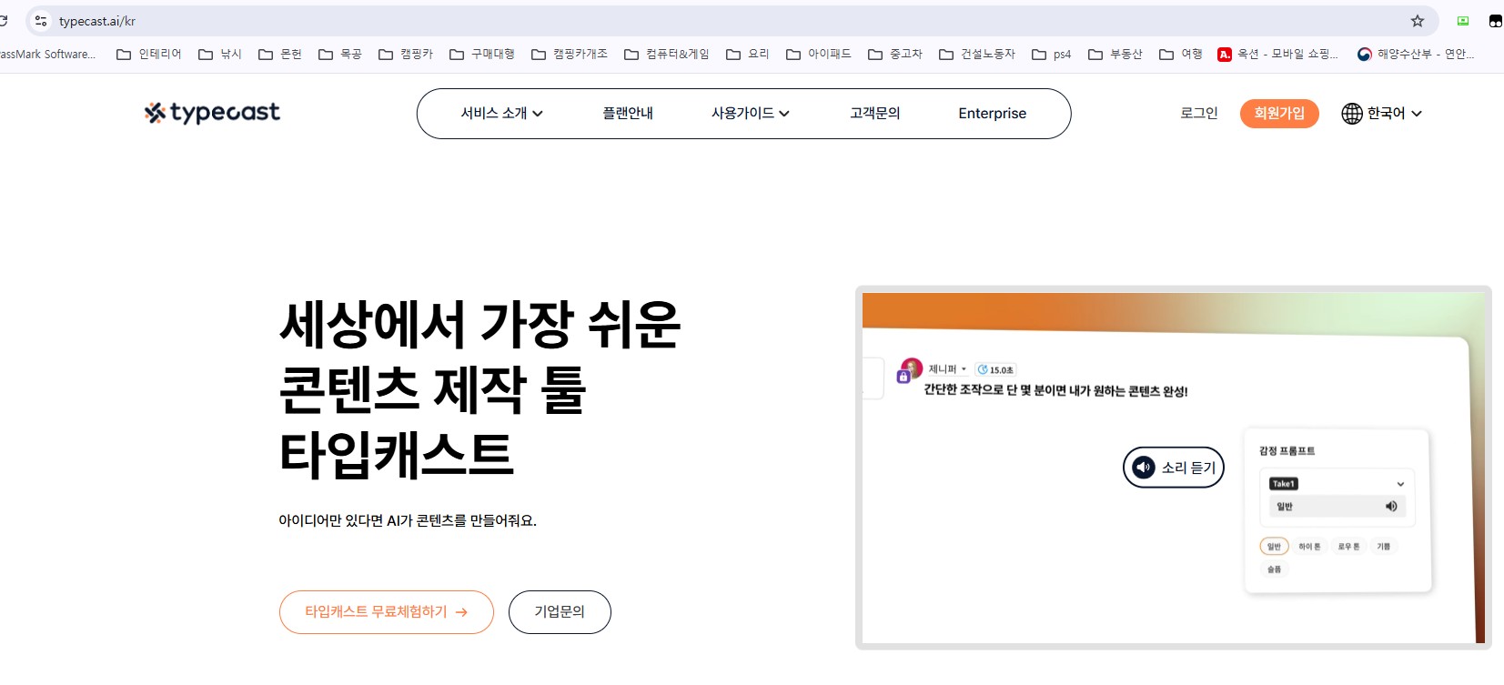Open the 요리 bookmark folder
This screenshot has width=1504, height=685.
tap(748, 55)
